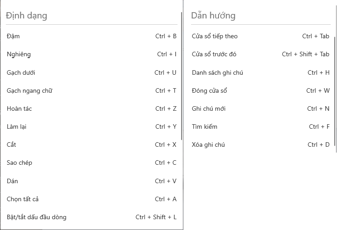Click the Gạch dưới shortcut row
Screen dimensions: 346x230
click(x=91, y=72)
